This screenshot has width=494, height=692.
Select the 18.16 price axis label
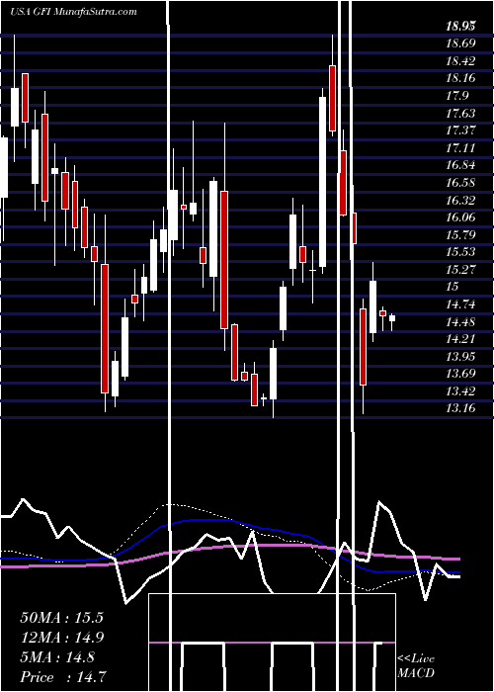pyautogui.click(x=460, y=78)
